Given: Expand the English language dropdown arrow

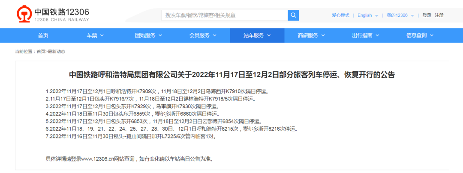Looking at the screenshot, I should (376, 16).
